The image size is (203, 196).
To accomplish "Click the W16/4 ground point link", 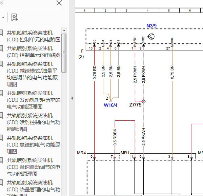I will click(110, 105).
